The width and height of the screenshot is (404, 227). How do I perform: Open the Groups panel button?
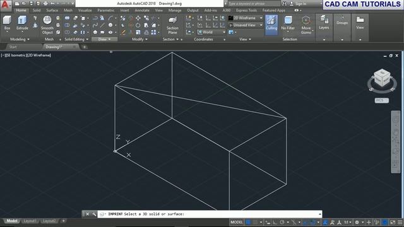(342, 20)
